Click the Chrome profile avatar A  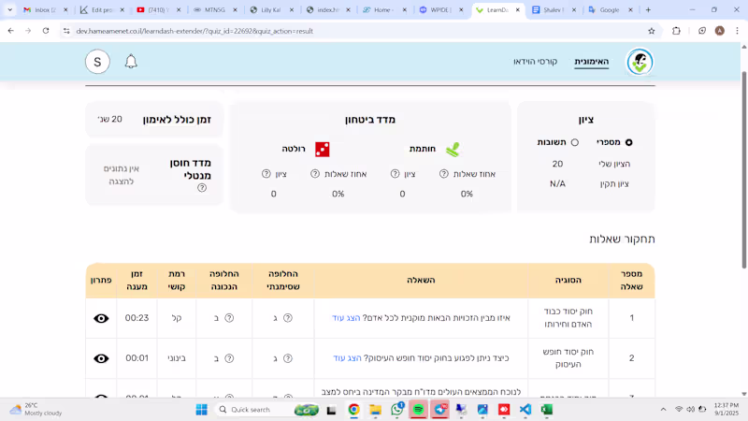719,31
